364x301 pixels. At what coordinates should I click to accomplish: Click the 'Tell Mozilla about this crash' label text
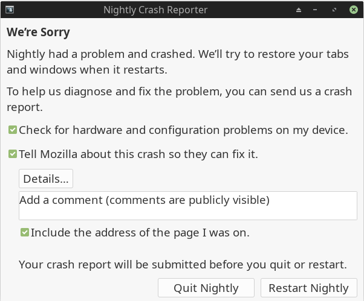coord(138,154)
